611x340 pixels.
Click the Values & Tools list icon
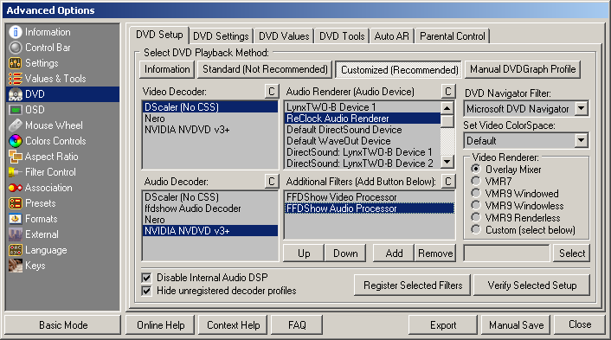16,79
